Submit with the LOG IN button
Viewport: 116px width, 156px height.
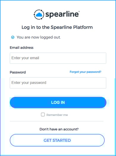click(x=58, y=102)
